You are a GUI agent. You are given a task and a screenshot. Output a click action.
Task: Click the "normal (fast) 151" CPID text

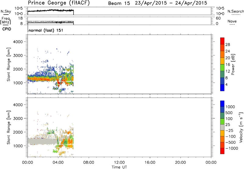coord(46,30)
